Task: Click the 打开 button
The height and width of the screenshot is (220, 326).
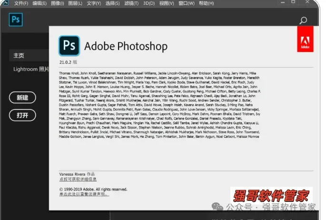Action: point(22,115)
